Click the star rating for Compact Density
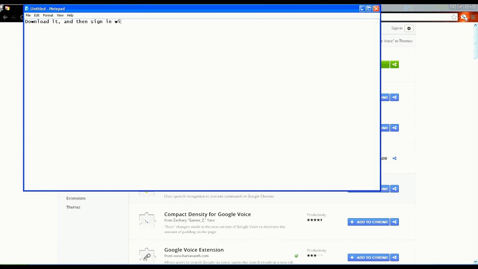Viewport: 478px width, 269px height. 314,220
